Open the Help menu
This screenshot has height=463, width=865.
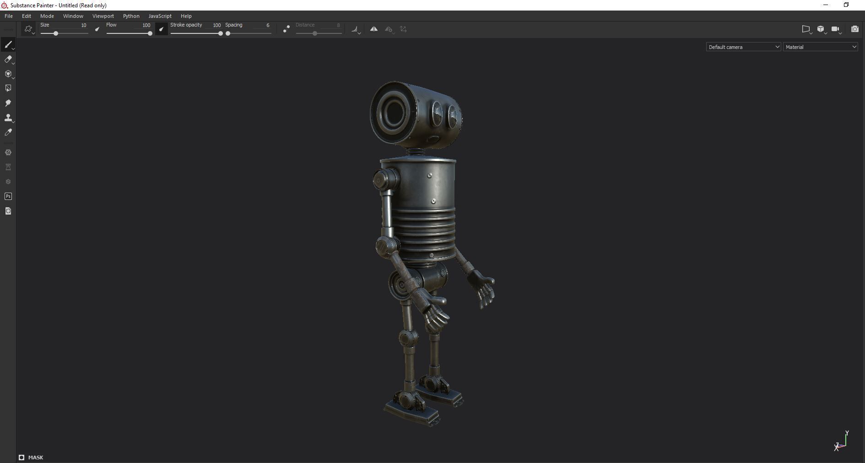[186, 16]
